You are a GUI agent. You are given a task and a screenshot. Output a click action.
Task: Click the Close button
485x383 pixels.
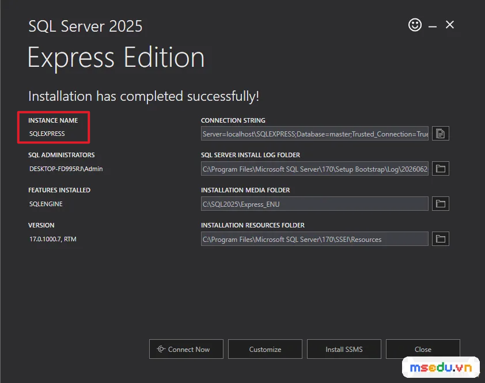click(423, 349)
